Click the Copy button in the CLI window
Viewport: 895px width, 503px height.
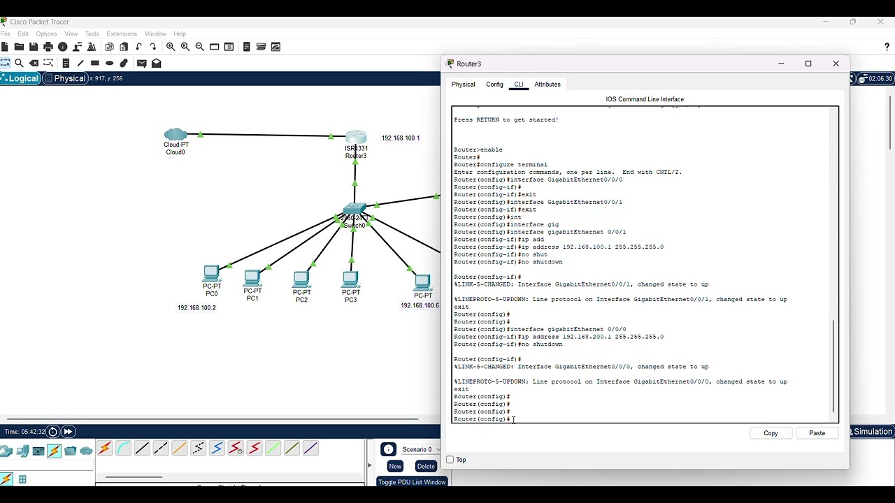tap(771, 433)
